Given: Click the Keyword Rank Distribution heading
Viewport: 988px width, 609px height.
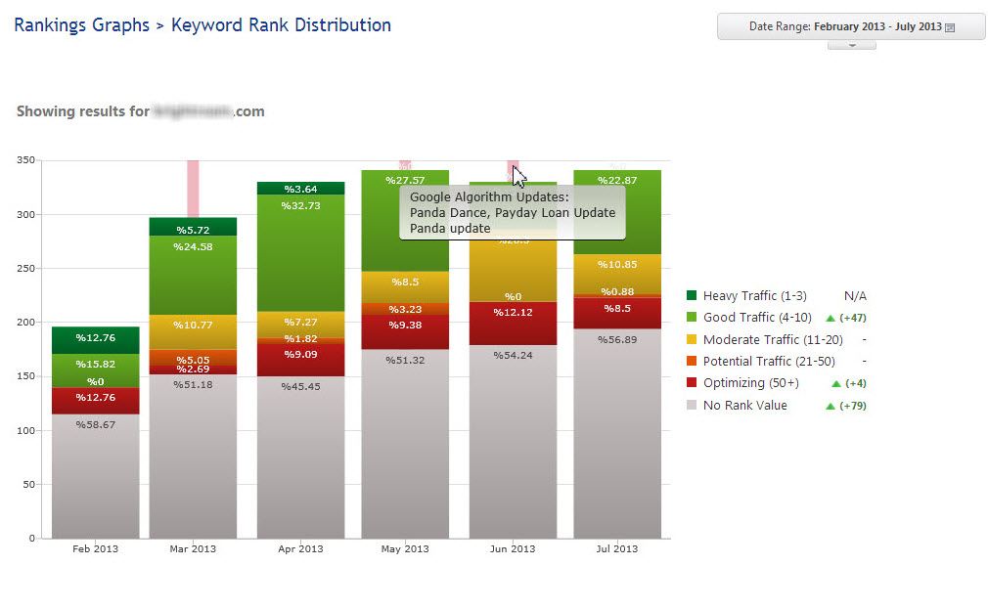Looking at the screenshot, I should tap(281, 25).
